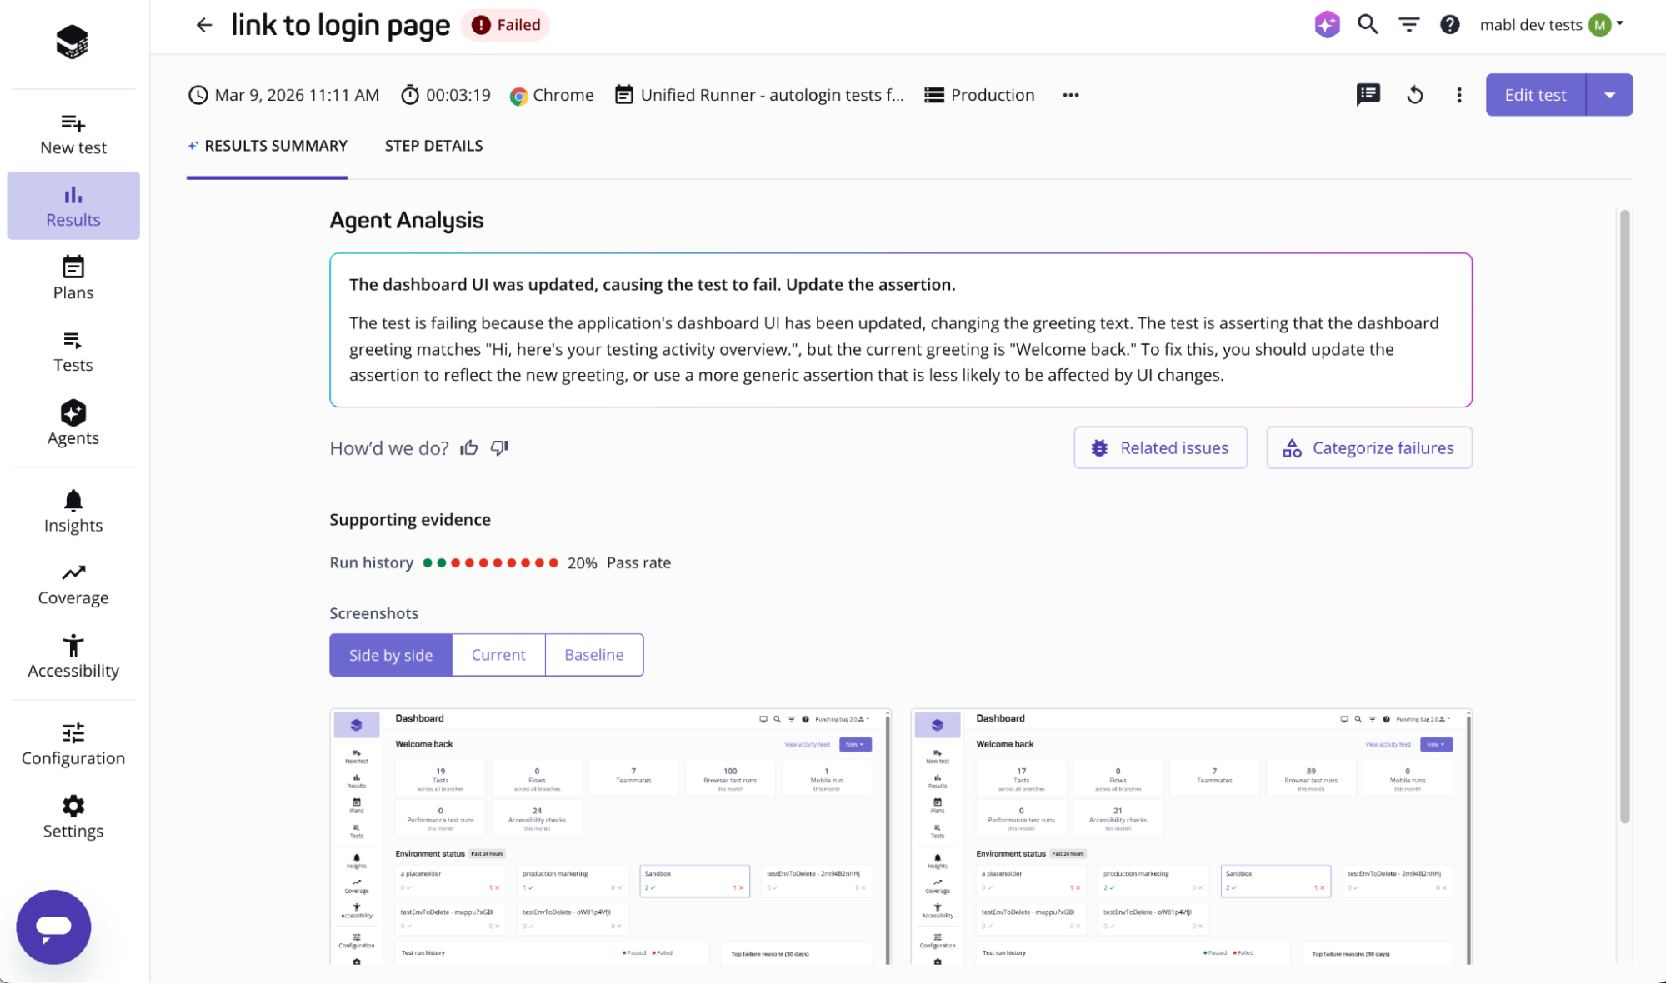1666x984 pixels.
Task: Click the back arrow beside test title
Action: (204, 25)
